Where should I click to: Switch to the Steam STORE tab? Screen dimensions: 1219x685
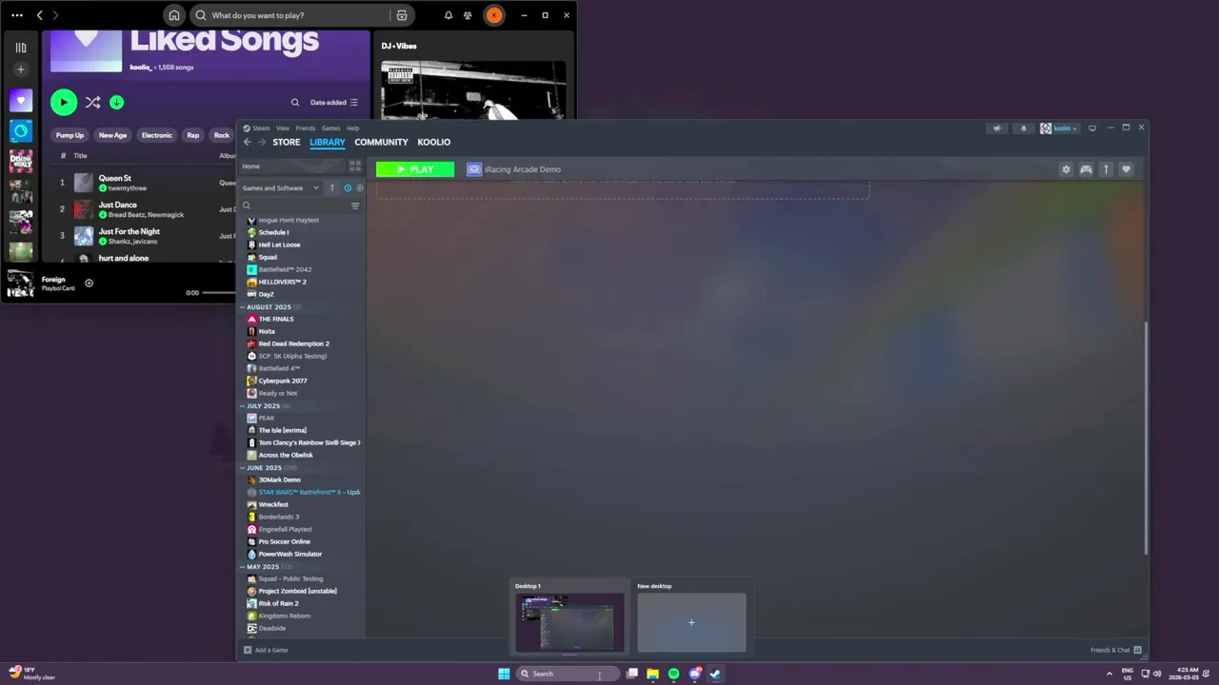[287, 142]
